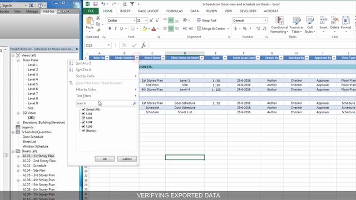Click Sort Z to A in filter menu
Viewport: 356px width, 200px height.
[x=83, y=69]
